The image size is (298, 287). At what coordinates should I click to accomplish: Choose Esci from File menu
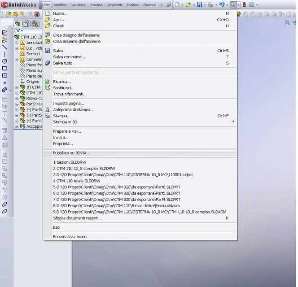(x=140, y=227)
